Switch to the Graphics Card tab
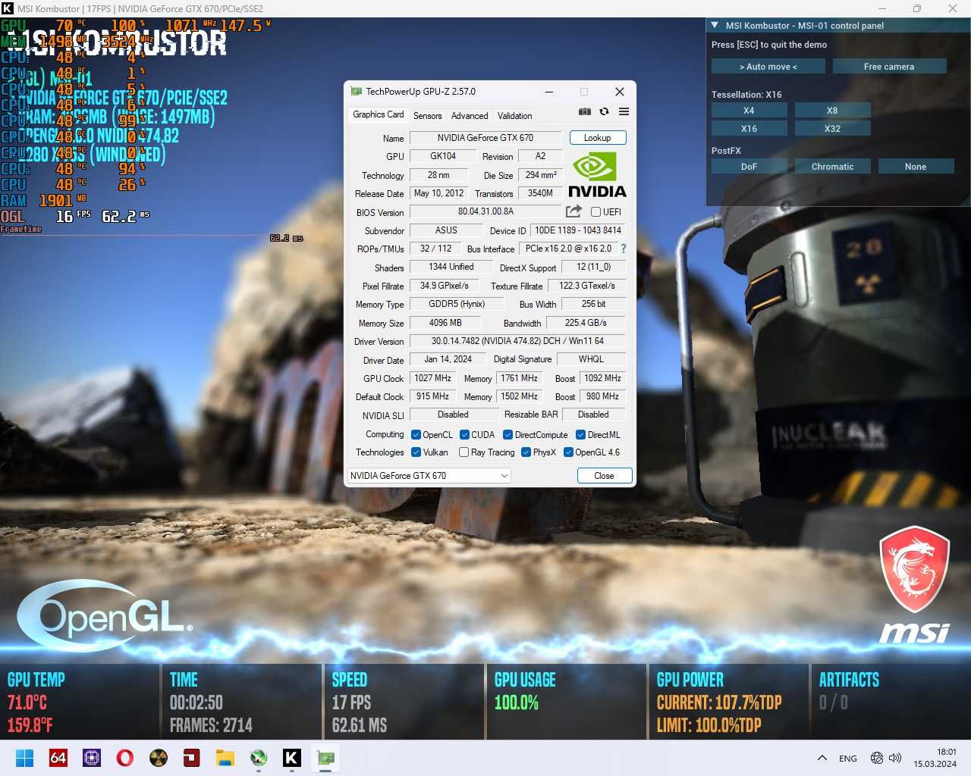Viewport: 971px width, 776px height. point(378,114)
